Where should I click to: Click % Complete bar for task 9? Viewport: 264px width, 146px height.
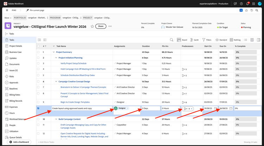pyautogui.click(x=246, y=102)
